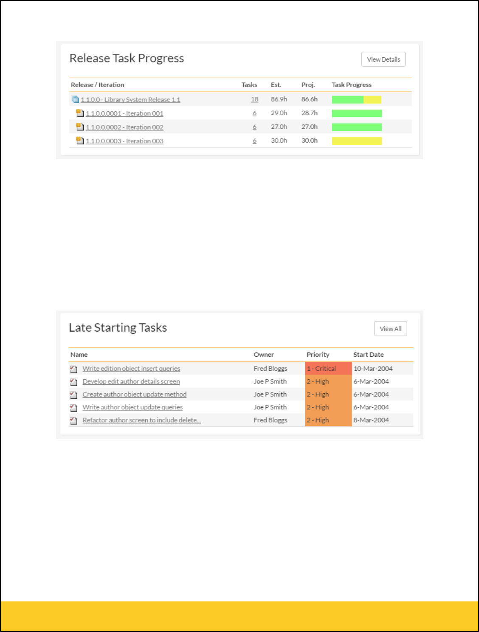Screen dimensions: 479x632
Task: Click task icon beside Refactor author screen task
Action: pos(74,420)
